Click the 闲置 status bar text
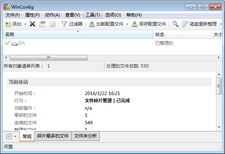This screenshot has height=154, width=225. coord(8,147)
